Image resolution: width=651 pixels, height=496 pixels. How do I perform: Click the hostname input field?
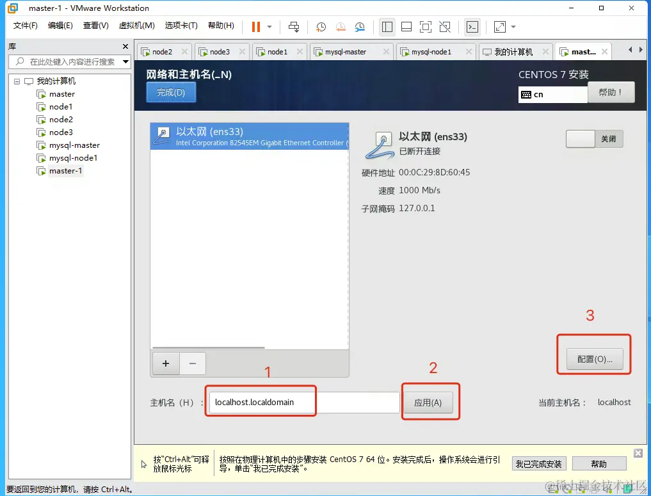click(x=304, y=402)
